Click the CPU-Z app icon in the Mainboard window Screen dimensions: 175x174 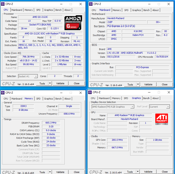click(91, 4)
